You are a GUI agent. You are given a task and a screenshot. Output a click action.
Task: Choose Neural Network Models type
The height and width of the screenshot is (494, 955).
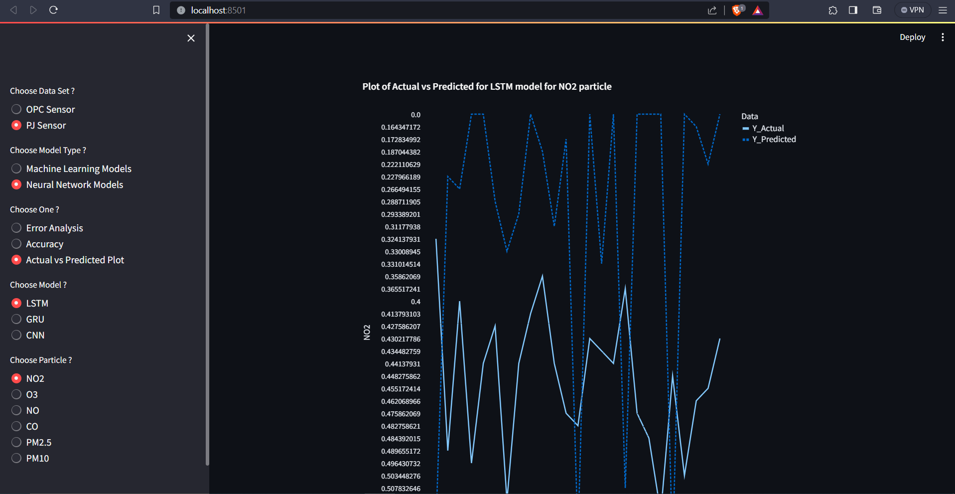(x=67, y=184)
